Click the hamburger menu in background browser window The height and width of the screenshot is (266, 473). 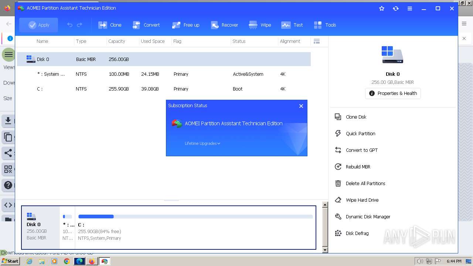click(x=464, y=24)
